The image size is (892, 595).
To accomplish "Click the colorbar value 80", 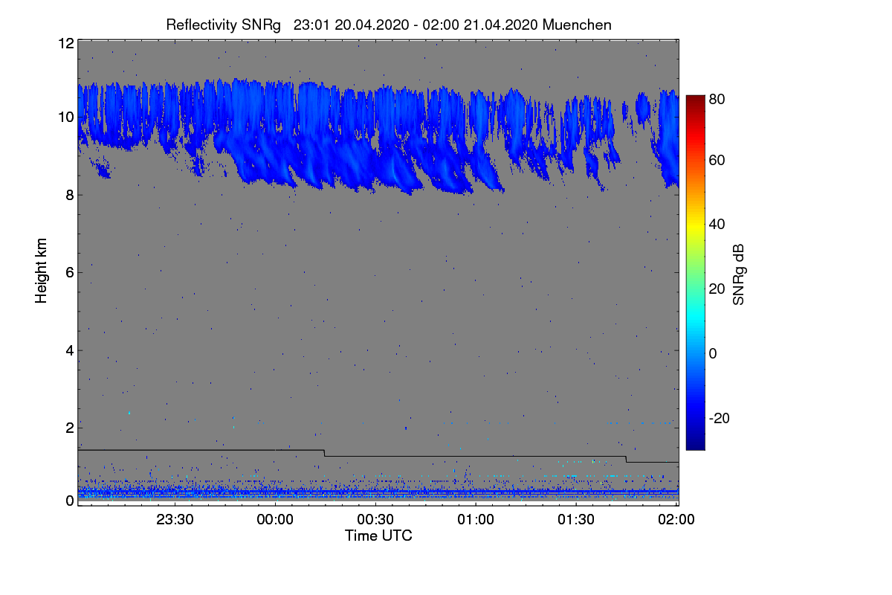I will [x=717, y=97].
